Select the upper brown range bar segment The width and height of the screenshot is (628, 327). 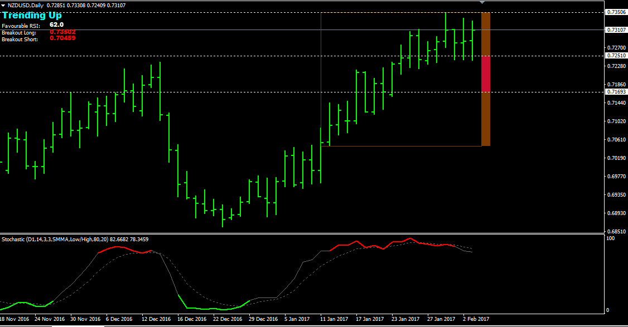[485, 33]
